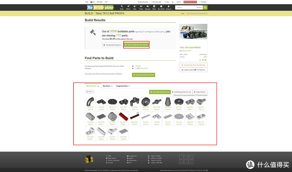The width and height of the screenshot is (292, 172).
Task: Expand the MOCs navigation menu
Action: click(x=128, y=8)
